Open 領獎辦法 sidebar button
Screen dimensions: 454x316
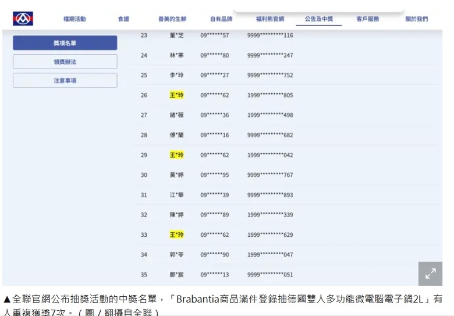pos(65,62)
